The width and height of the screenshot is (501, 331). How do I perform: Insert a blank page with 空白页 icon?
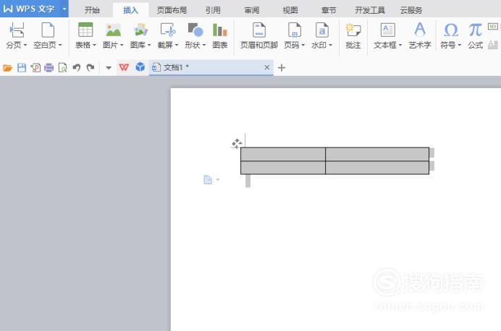coord(48,30)
